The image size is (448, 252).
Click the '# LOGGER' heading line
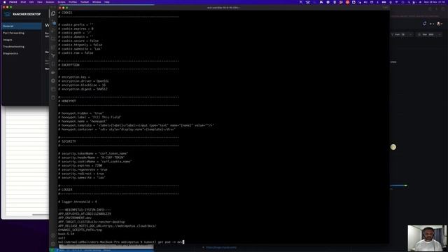(x=65, y=190)
